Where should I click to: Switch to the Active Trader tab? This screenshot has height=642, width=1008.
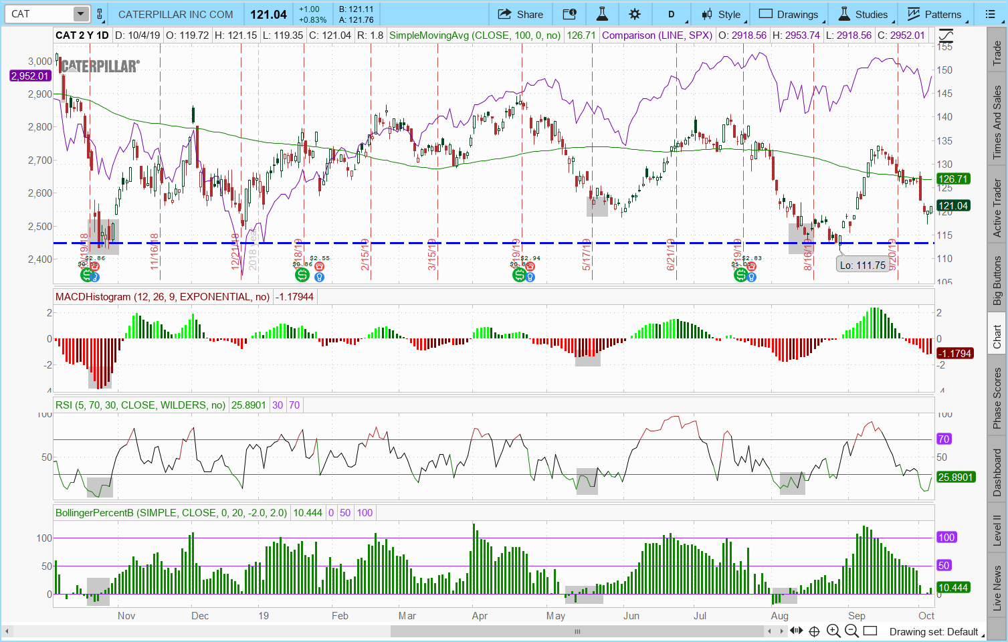997,208
